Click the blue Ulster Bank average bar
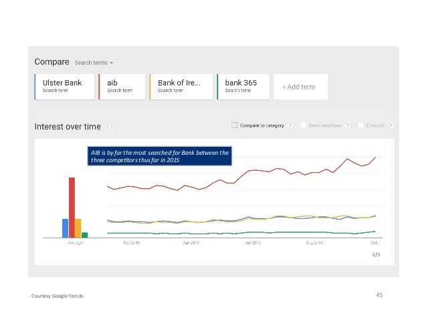This screenshot has height=329, width=427. pyautogui.click(x=65, y=228)
